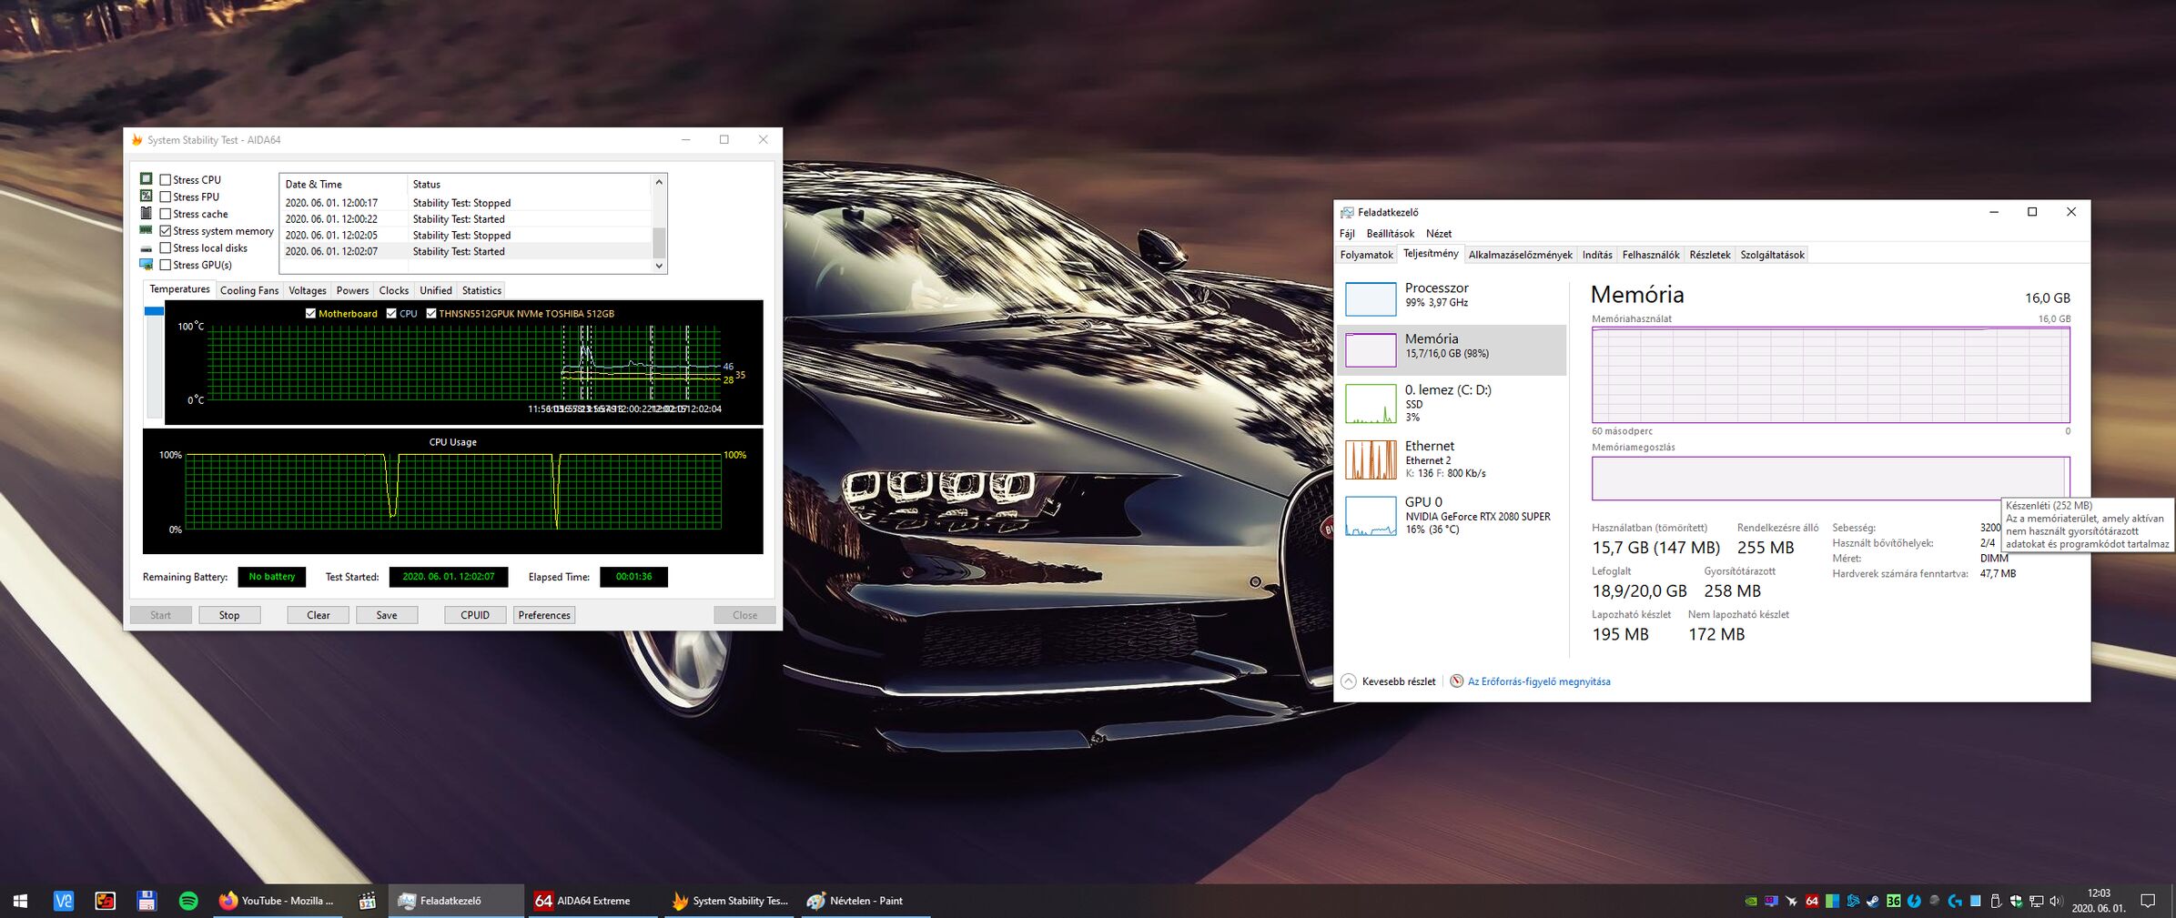Switch to YouTube Mozilla Firefox window

pos(278,901)
